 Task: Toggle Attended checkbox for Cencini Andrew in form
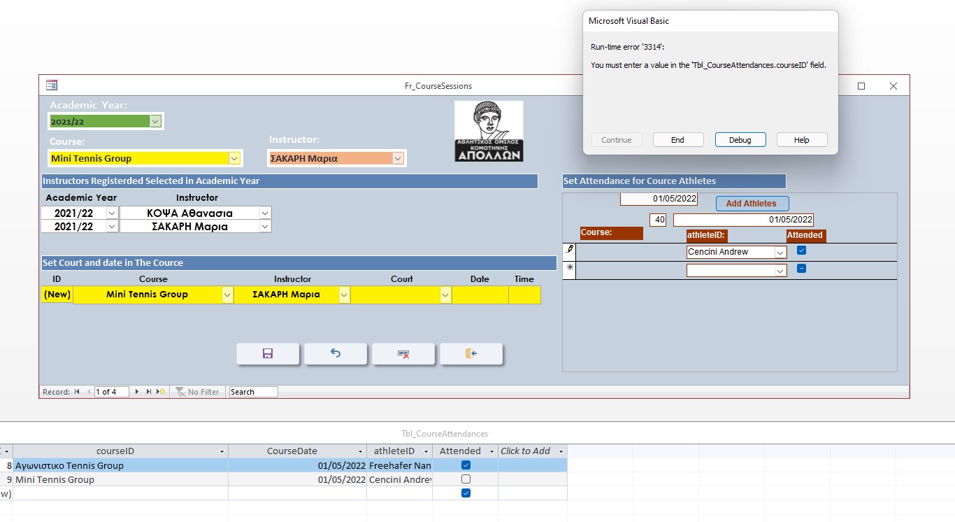(802, 251)
